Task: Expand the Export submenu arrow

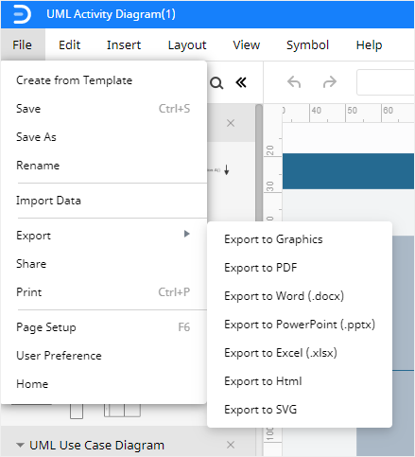Action: [x=187, y=234]
